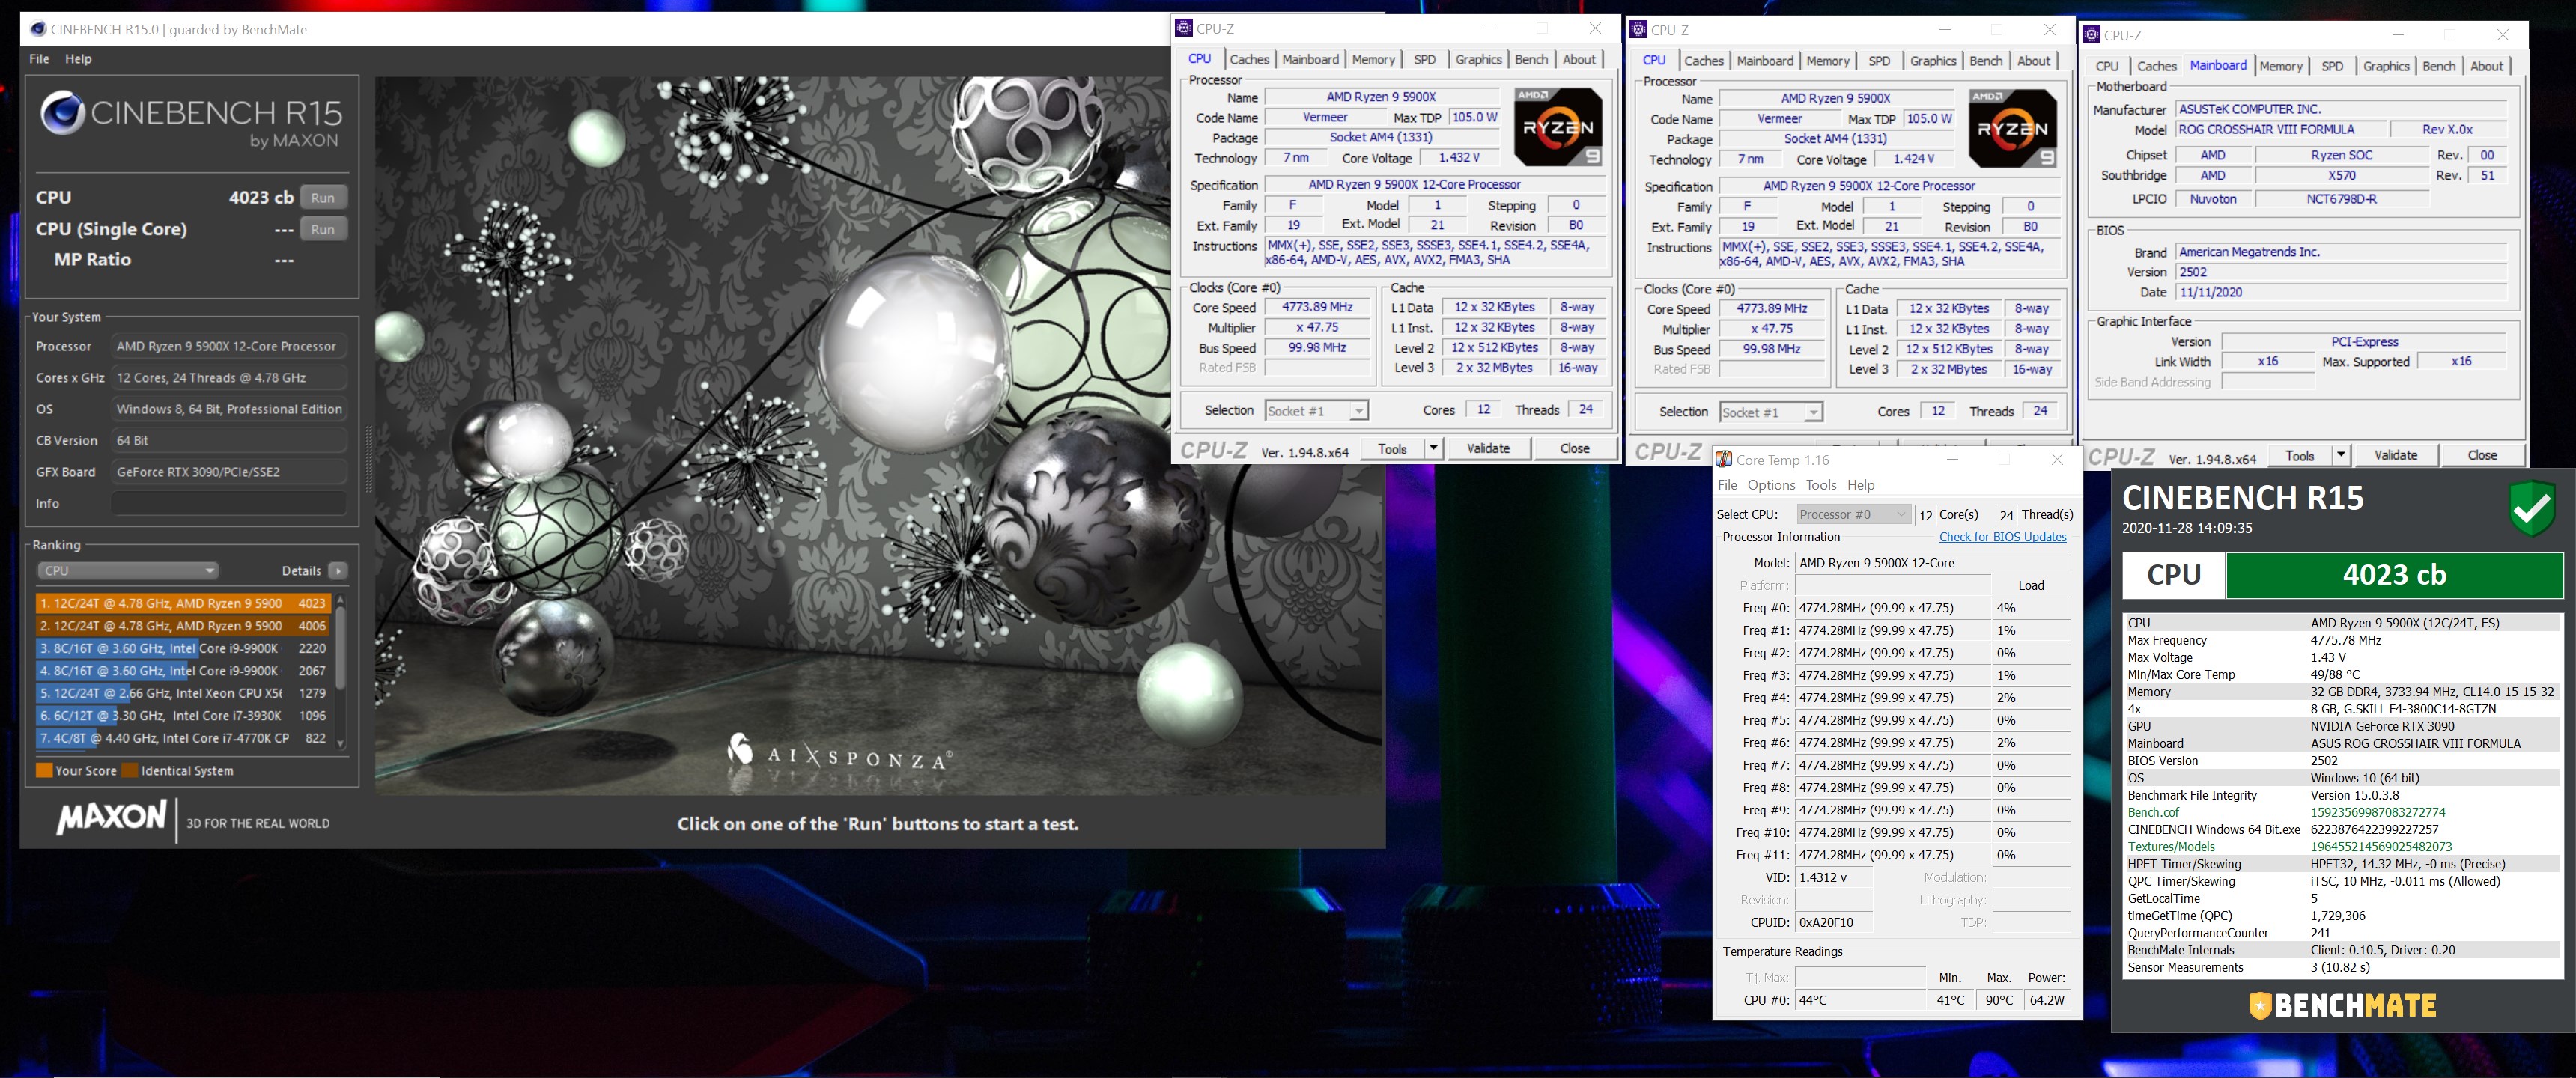Run the CPU benchmark test
This screenshot has width=2576, height=1078.
pyautogui.click(x=323, y=198)
